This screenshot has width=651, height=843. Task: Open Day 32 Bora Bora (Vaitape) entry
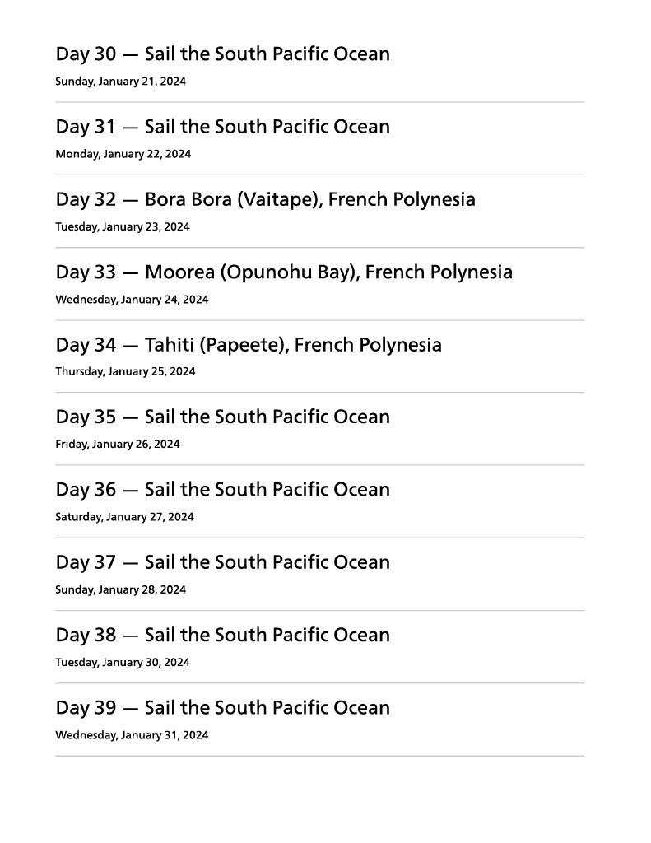(x=265, y=199)
